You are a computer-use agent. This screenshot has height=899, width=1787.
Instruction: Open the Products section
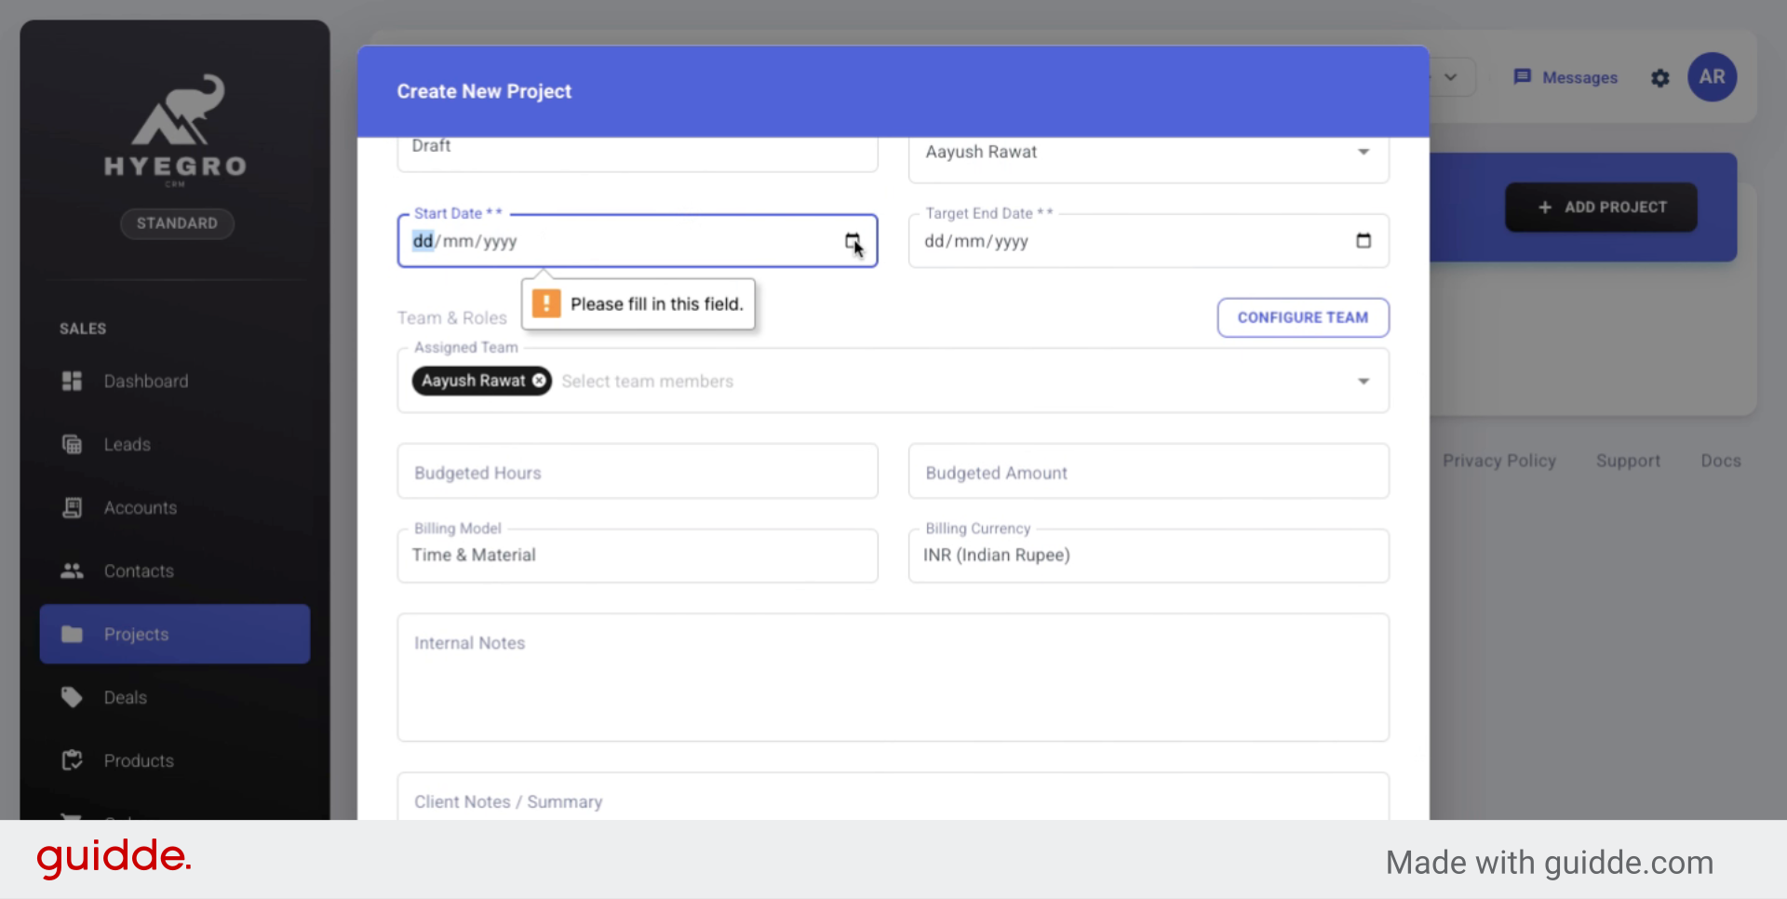(139, 760)
